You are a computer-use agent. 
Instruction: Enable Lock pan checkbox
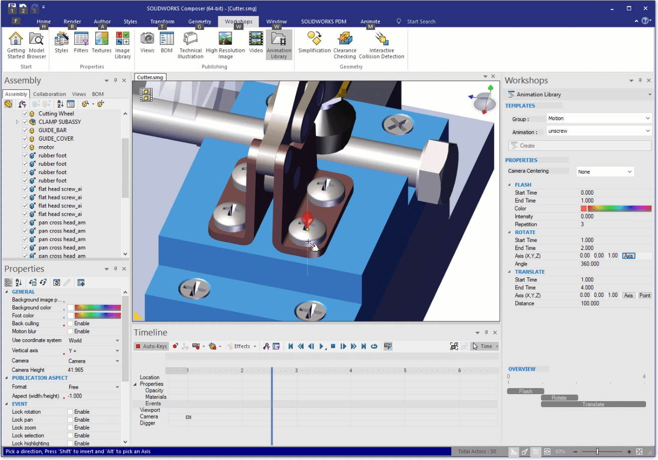(x=70, y=420)
